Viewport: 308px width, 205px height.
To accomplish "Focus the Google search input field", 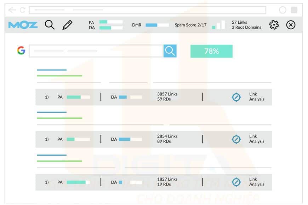I will tap(96, 51).
